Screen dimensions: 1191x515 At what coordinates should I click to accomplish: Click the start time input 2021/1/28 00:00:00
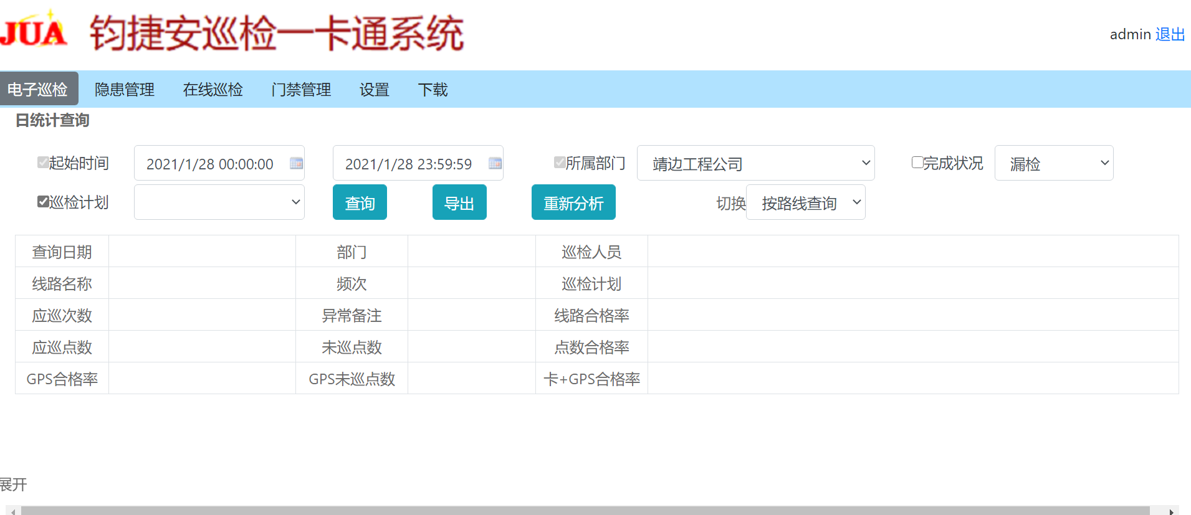click(x=219, y=163)
